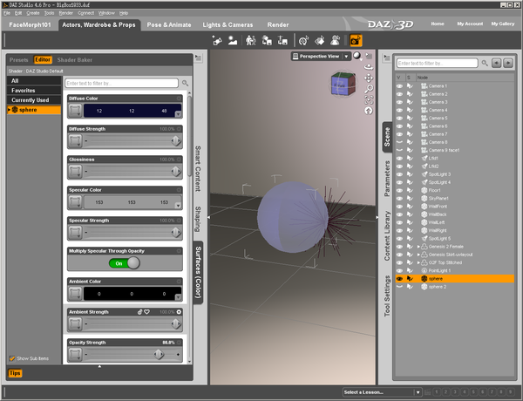The height and width of the screenshot is (401, 523).
Task: Open the Shader Baker tab
Action: (75, 60)
